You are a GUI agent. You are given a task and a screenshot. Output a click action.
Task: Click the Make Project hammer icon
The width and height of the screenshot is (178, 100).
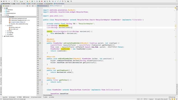[x=17, y=1]
